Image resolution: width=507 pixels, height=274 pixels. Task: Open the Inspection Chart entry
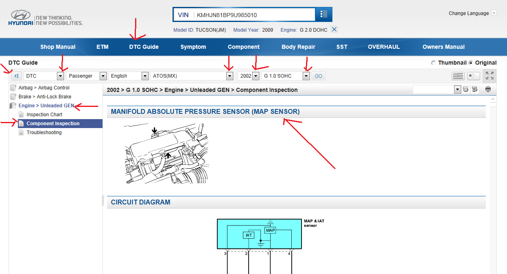pos(44,115)
